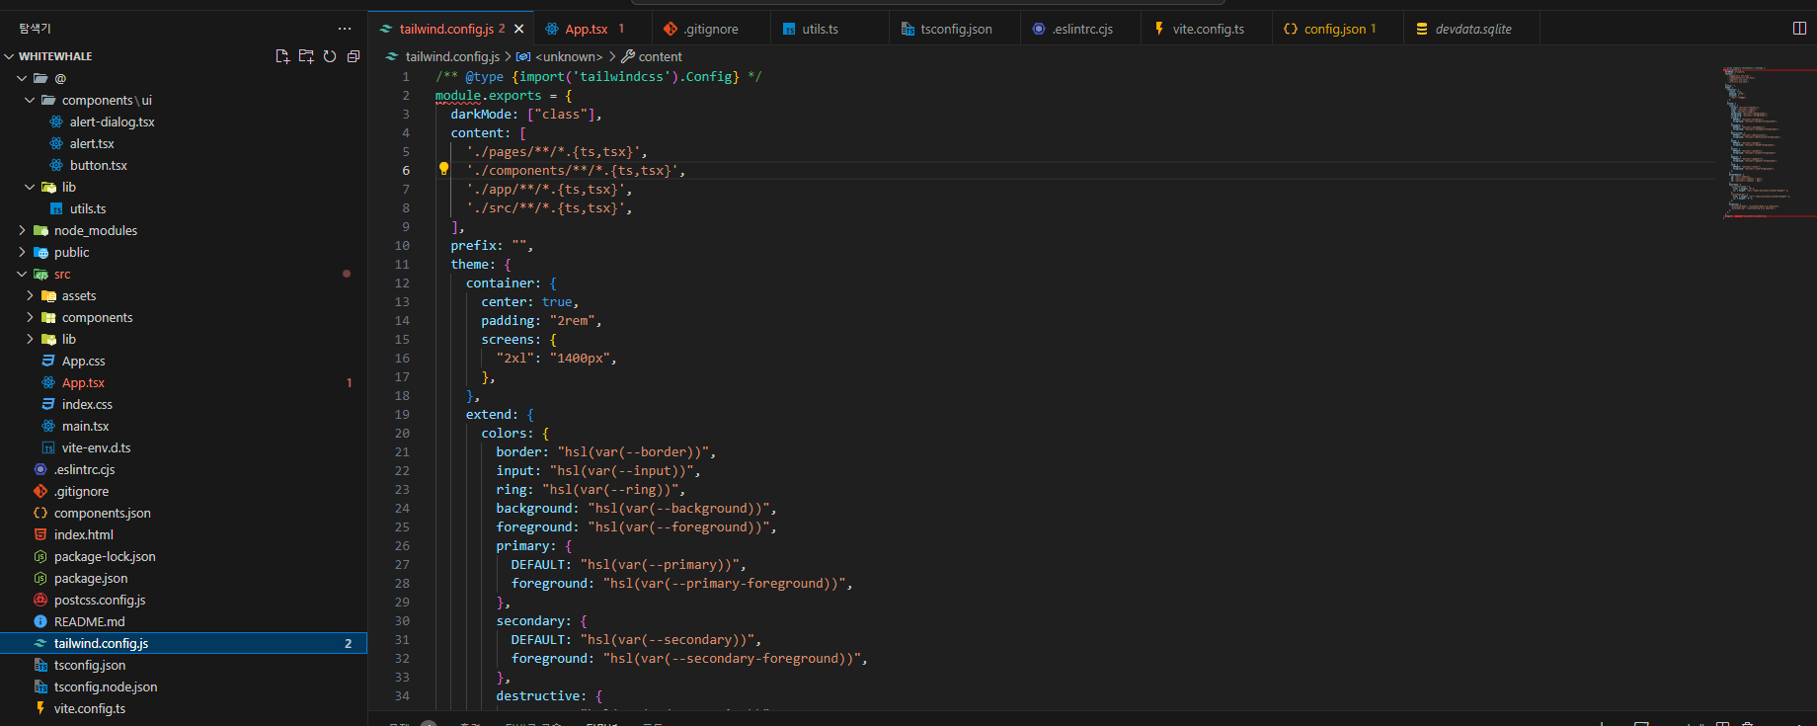Open README.md from the file tree
The height and width of the screenshot is (726, 1817).
pyautogui.click(x=184, y=621)
